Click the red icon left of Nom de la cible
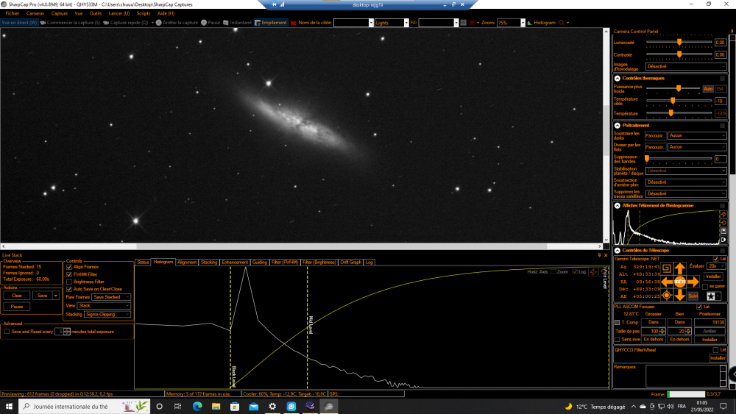This screenshot has width=736, height=414. (294, 23)
